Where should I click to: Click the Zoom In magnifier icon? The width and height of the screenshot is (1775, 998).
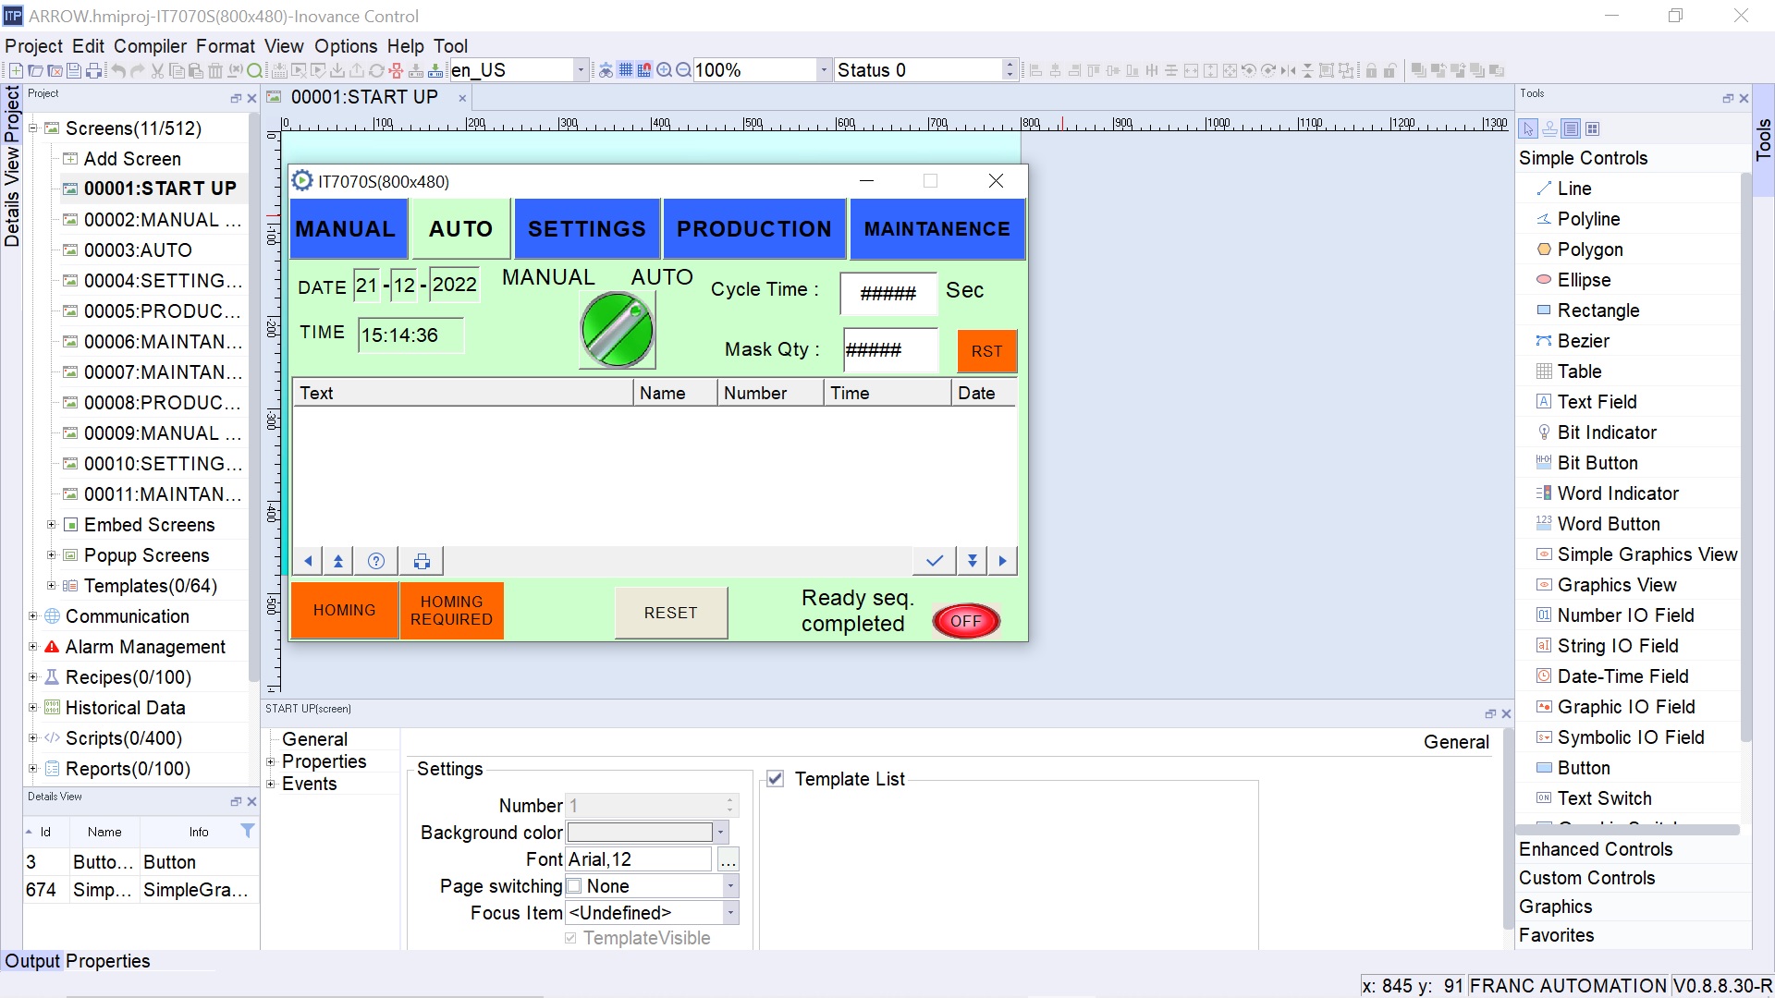[x=664, y=70]
